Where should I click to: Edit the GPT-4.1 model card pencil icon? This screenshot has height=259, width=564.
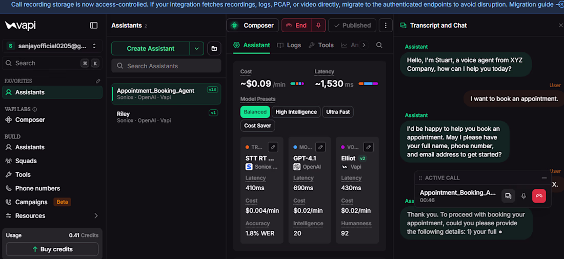click(320, 147)
